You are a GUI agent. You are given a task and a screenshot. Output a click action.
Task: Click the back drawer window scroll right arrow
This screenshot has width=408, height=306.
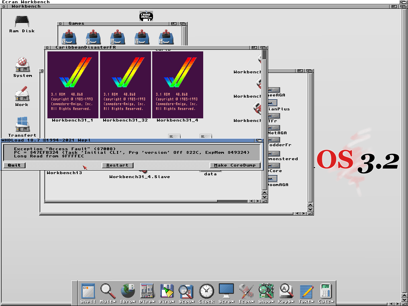pos(303,214)
